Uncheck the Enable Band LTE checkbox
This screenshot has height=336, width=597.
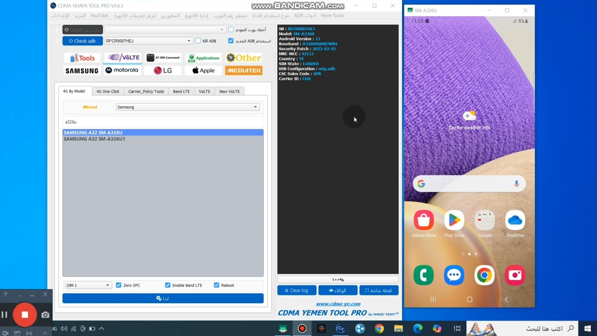coord(167,285)
